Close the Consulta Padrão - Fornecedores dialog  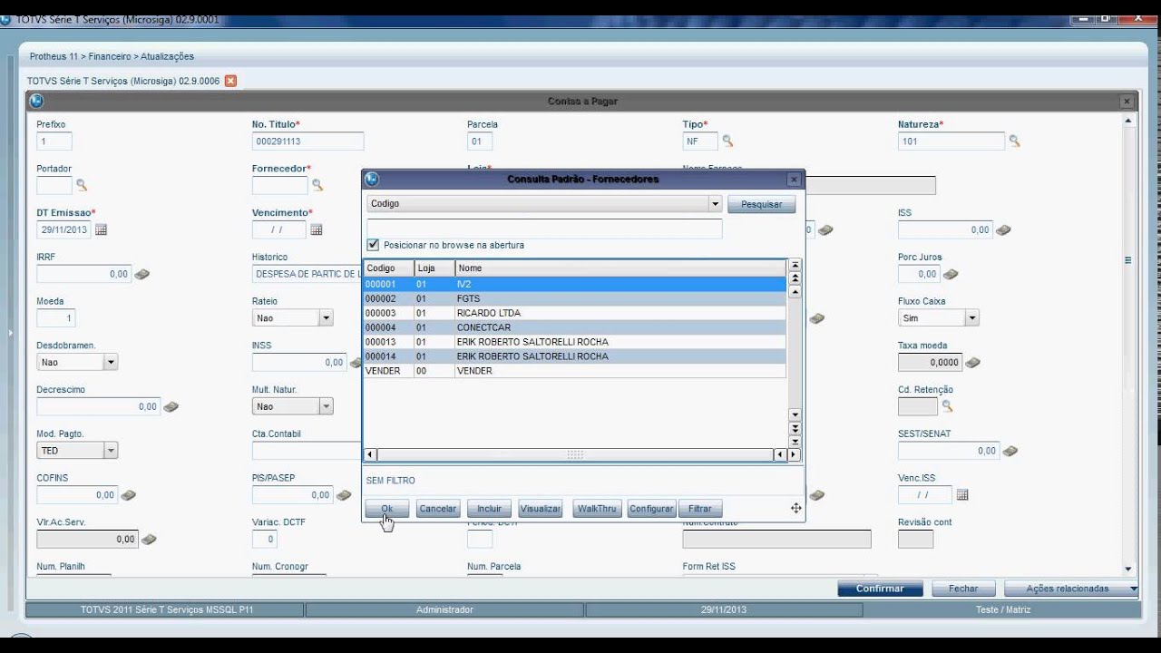pyautogui.click(x=794, y=180)
